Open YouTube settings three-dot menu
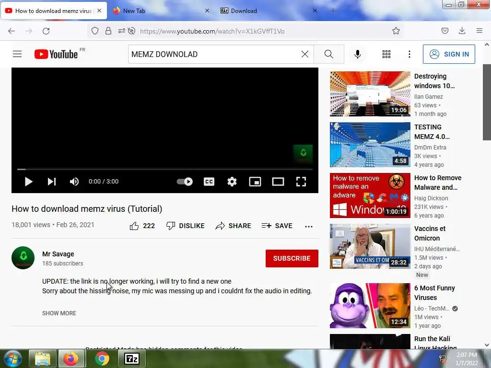 click(x=409, y=54)
